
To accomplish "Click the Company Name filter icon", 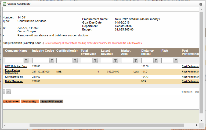I will tap(26, 61).
